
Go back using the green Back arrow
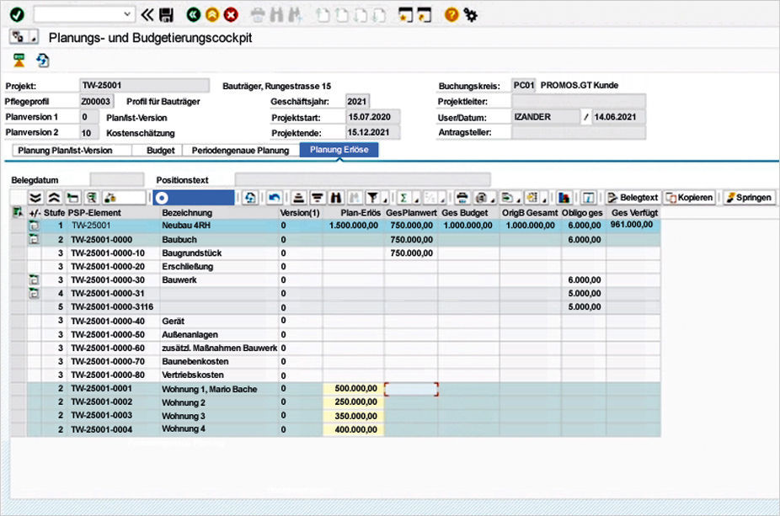(195, 13)
